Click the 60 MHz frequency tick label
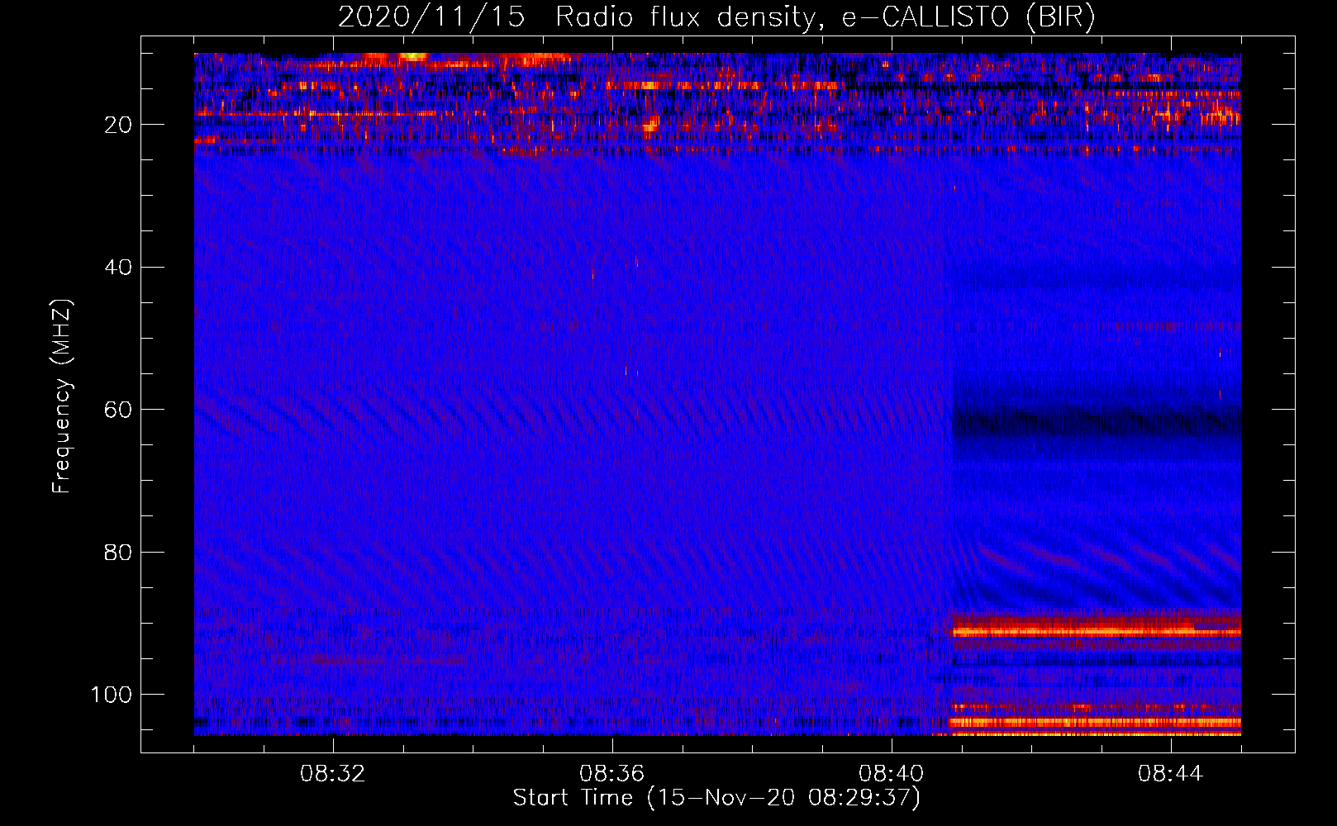 coord(119,410)
